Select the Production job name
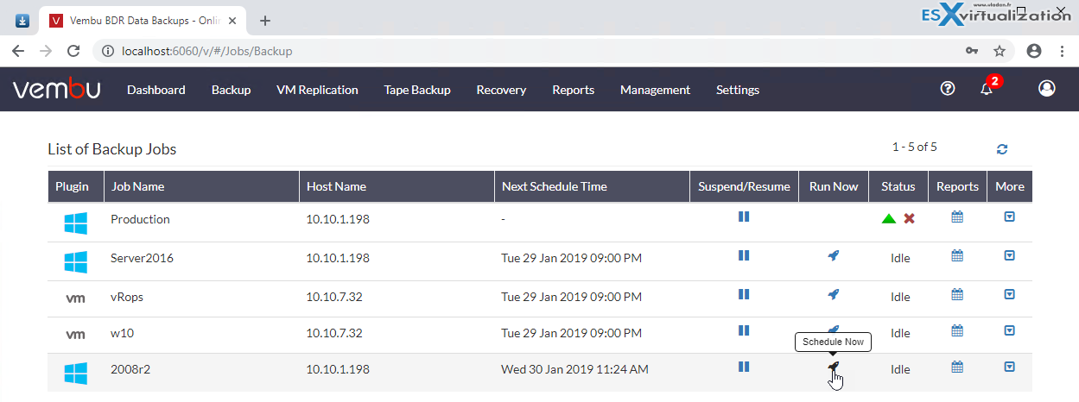The image size is (1079, 402). pyautogui.click(x=140, y=219)
